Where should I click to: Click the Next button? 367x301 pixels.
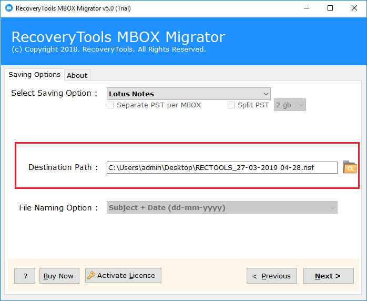(x=329, y=276)
